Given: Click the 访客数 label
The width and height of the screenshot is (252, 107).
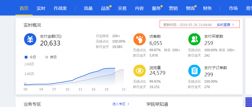Looking at the screenshot, I should click(155, 36).
